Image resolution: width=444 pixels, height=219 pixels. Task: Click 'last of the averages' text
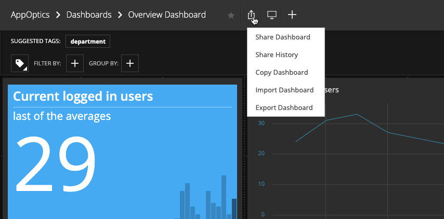click(x=62, y=116)
